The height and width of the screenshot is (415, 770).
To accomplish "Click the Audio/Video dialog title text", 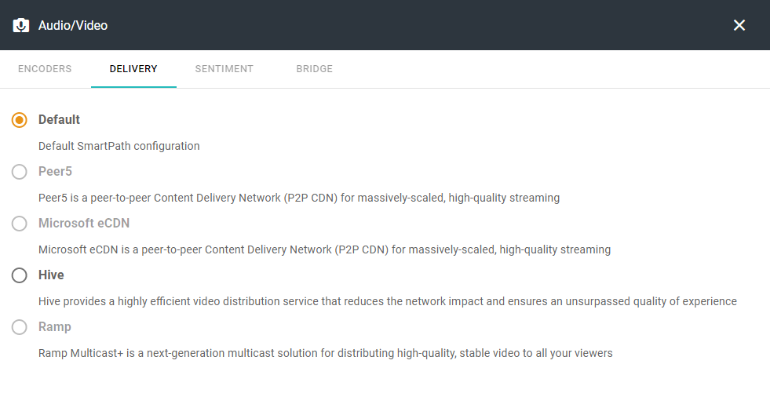I will 73,26.
